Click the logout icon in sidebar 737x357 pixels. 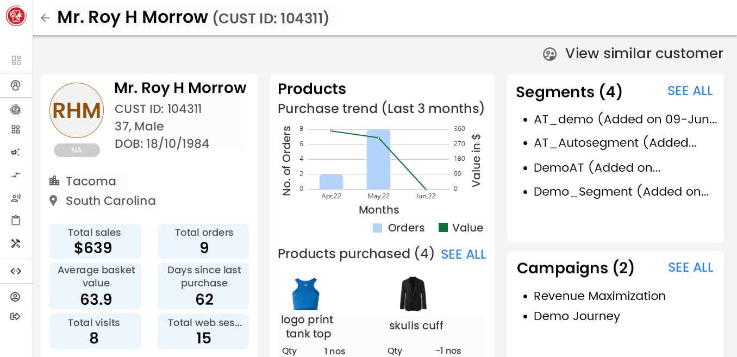[16, 316]
